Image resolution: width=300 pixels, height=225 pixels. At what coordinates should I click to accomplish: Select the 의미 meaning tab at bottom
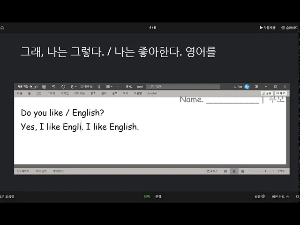point(147,197)
